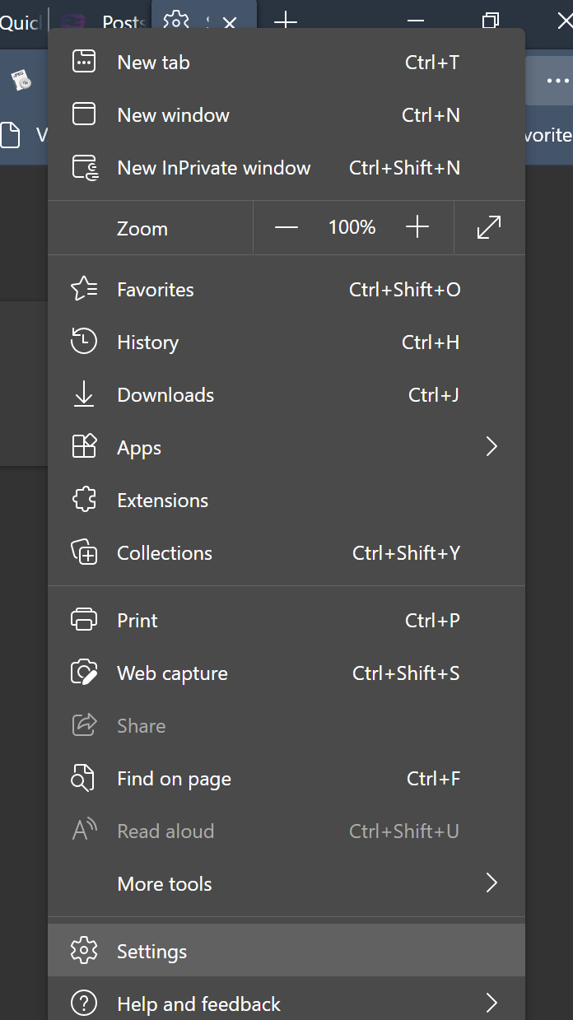Select the New tab menu entry

click(286, 62)
